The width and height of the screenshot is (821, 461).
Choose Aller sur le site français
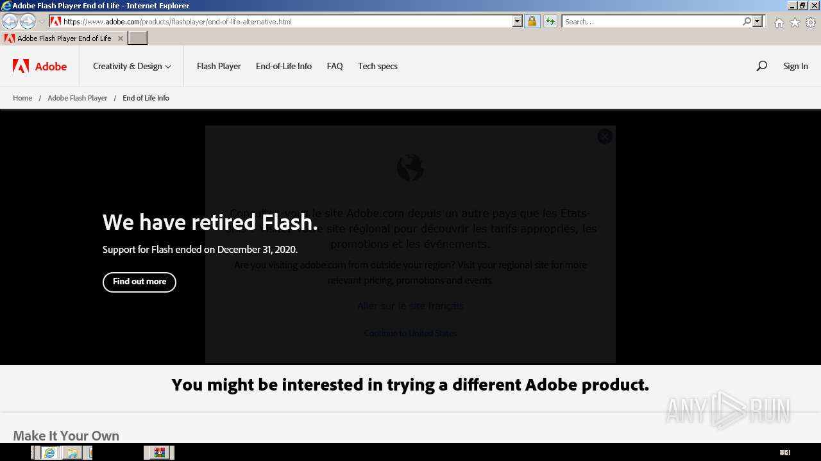point(410,306)
